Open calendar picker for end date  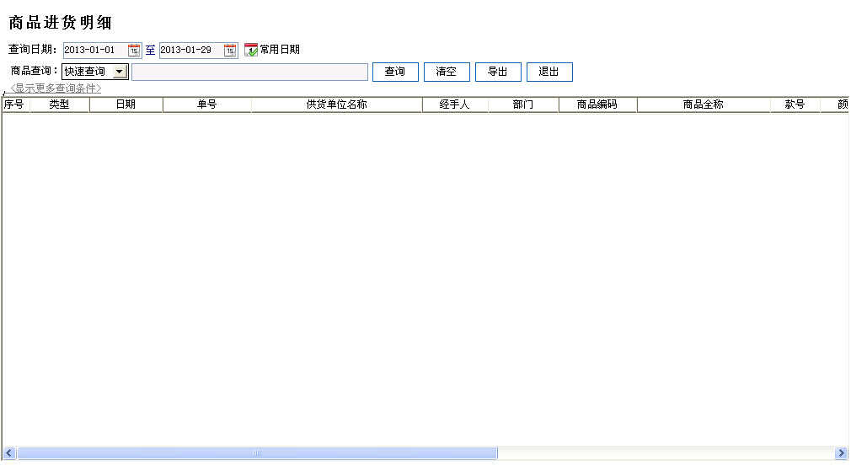pos(230,51)
